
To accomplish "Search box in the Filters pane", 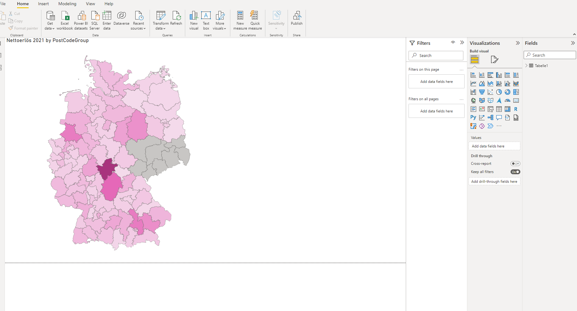I will click(436, 55).
